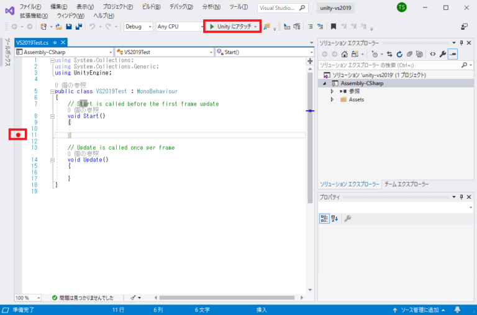Click the Solution Explorer search field
This screenshot has width=477, height=315.
[396, 65]
